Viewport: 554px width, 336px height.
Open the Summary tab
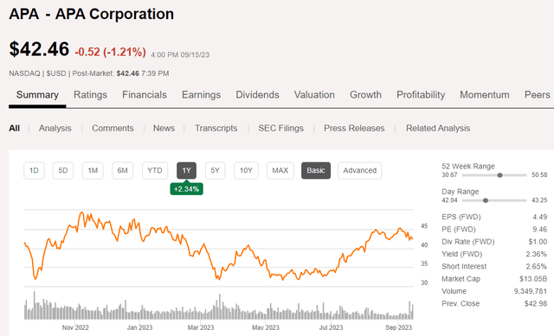tap(37, 95)
